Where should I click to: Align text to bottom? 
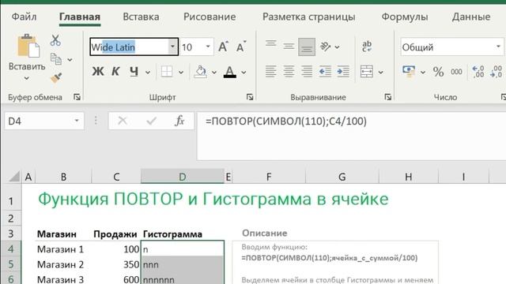tap(307, 47)
